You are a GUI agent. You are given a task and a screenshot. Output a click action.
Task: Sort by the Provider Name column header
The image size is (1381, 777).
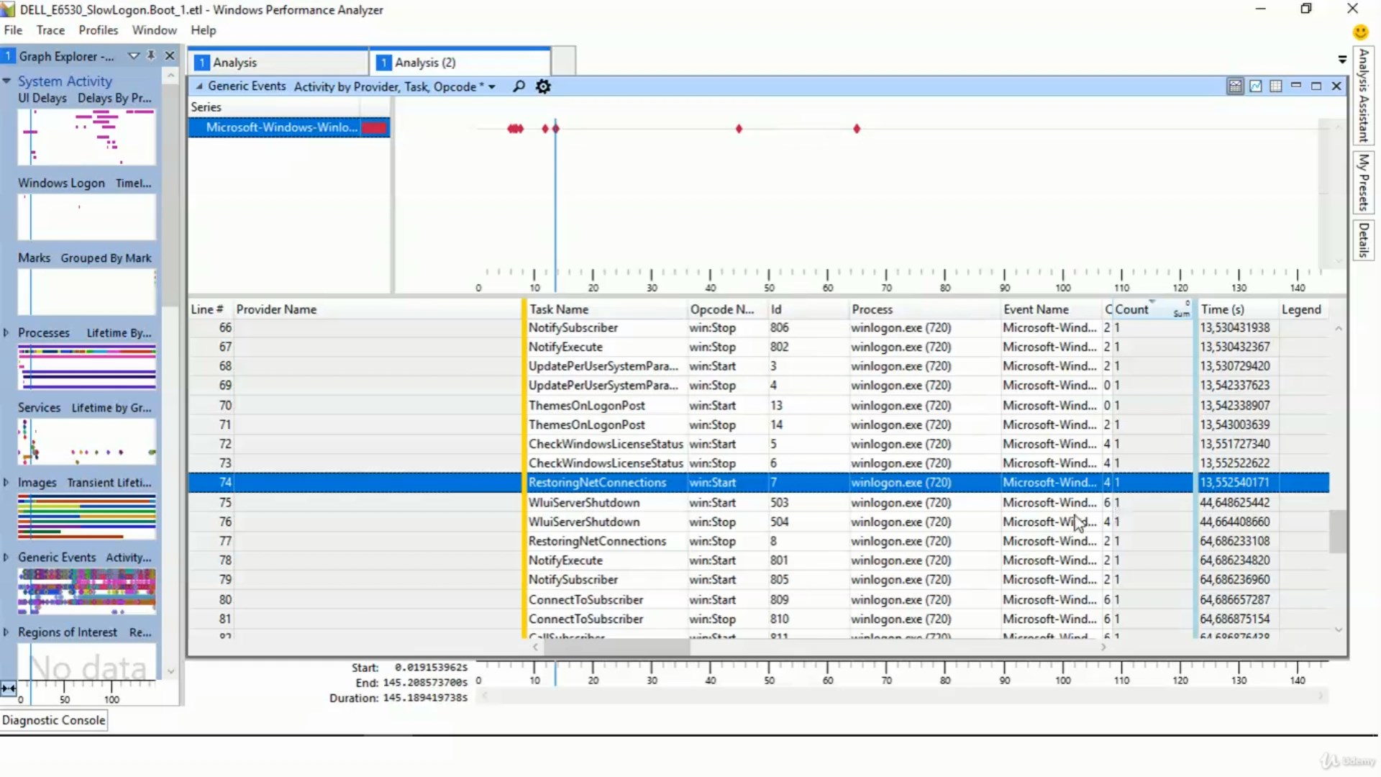coord(377,309)
